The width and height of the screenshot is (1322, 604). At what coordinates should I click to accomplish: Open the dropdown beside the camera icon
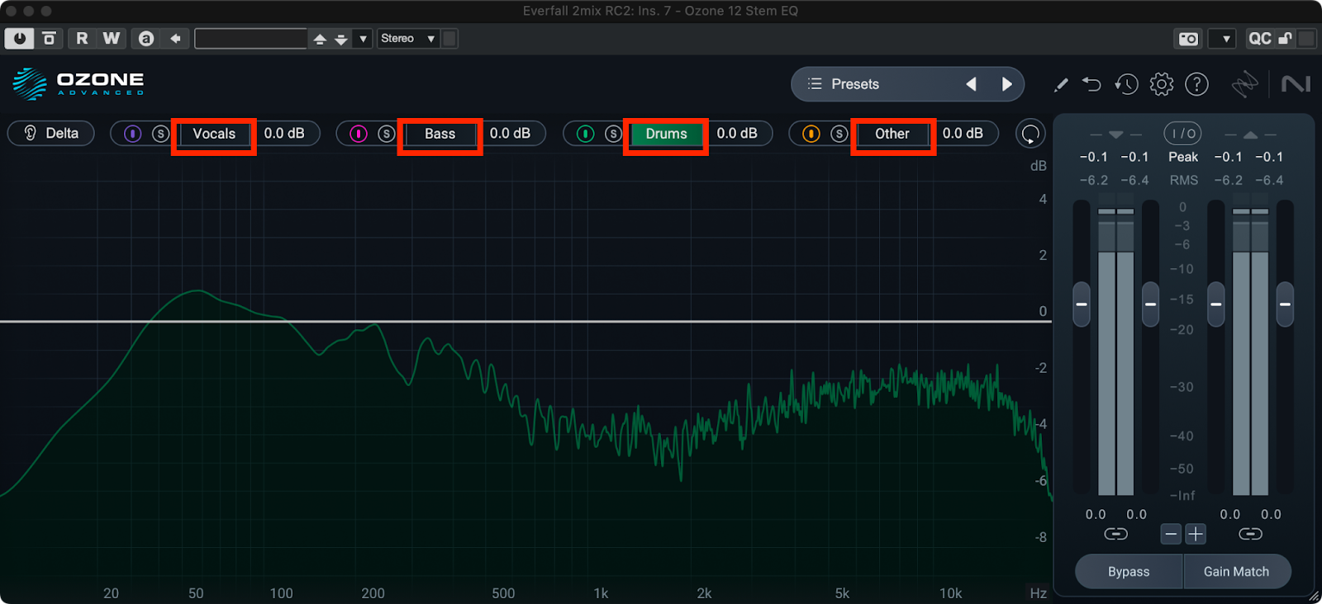point(1225,39)
